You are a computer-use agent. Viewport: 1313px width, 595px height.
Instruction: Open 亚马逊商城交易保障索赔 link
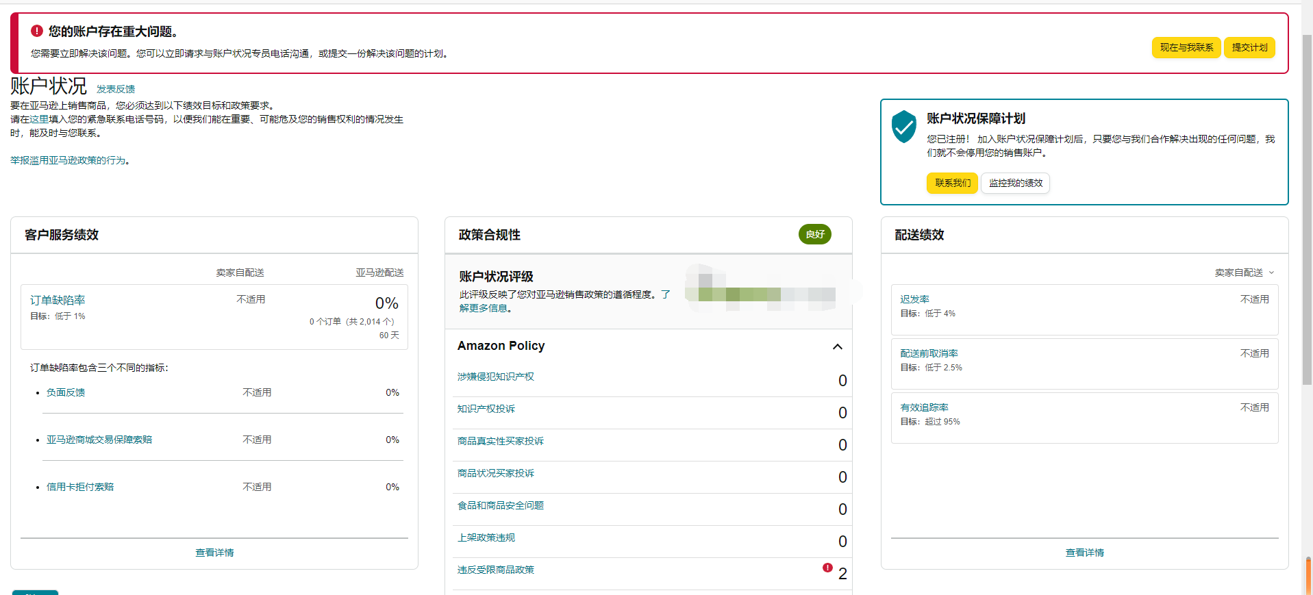tap(99, 440)
